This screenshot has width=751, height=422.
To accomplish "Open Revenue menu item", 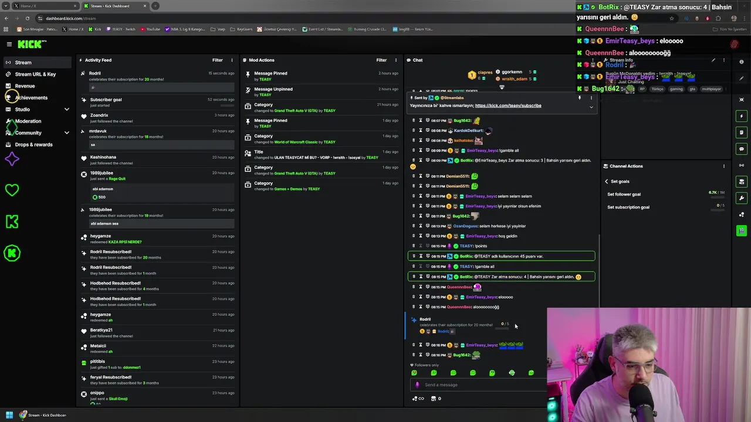I will (x=25, y=86).
